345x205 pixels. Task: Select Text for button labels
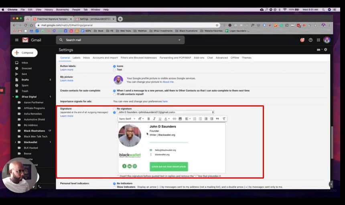[x=114, y=70]
